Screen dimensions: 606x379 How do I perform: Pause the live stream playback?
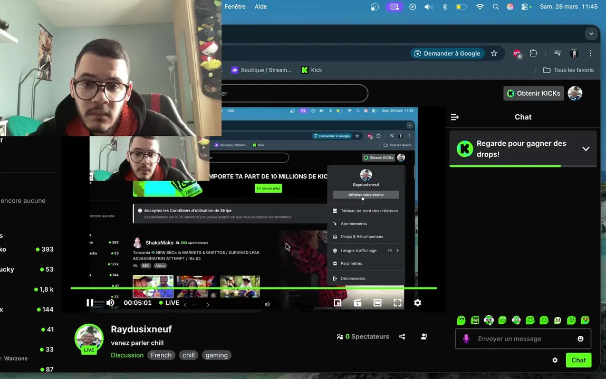click(x=90, y=303)
